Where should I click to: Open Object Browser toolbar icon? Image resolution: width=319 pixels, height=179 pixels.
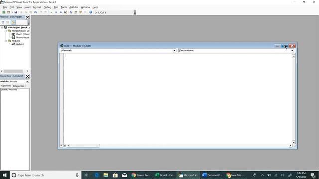pyautogui.click(x=80, y=12)
